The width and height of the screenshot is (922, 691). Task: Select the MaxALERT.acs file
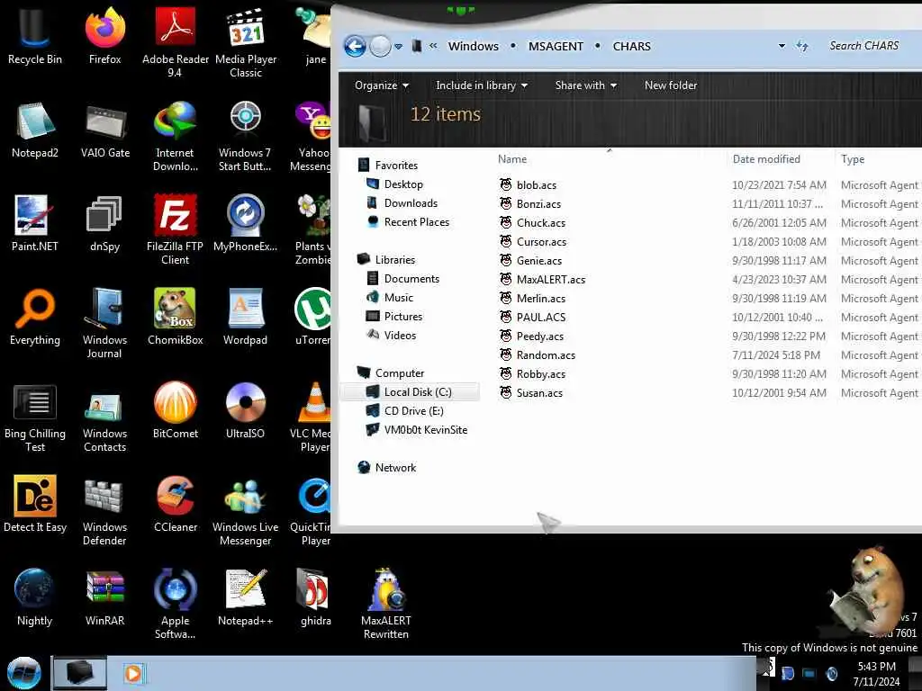550,280
